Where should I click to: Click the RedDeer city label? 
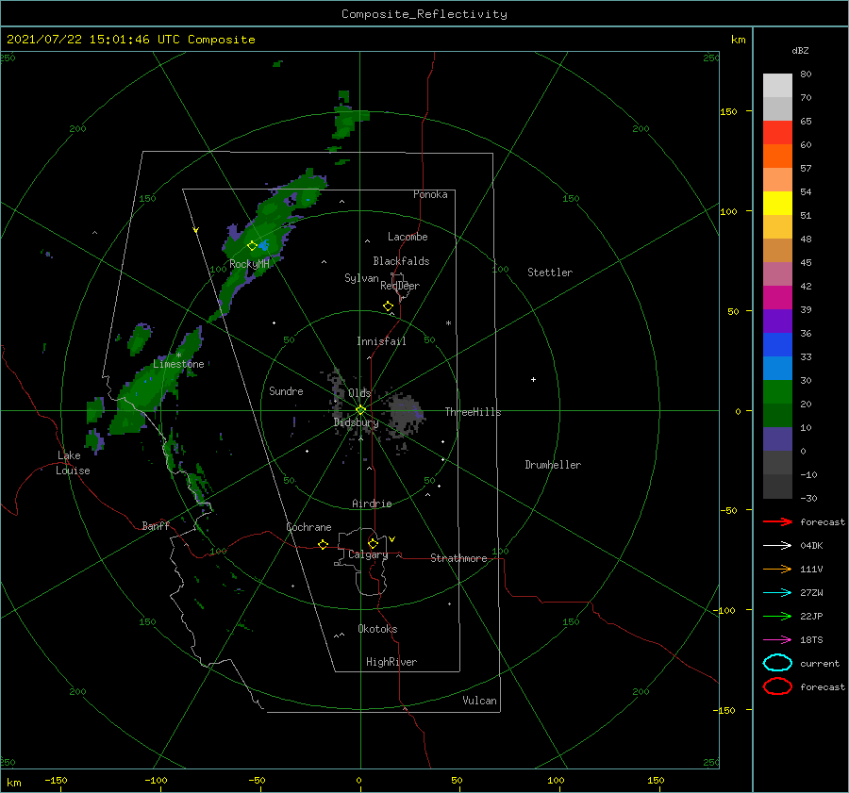click(400, 286)
